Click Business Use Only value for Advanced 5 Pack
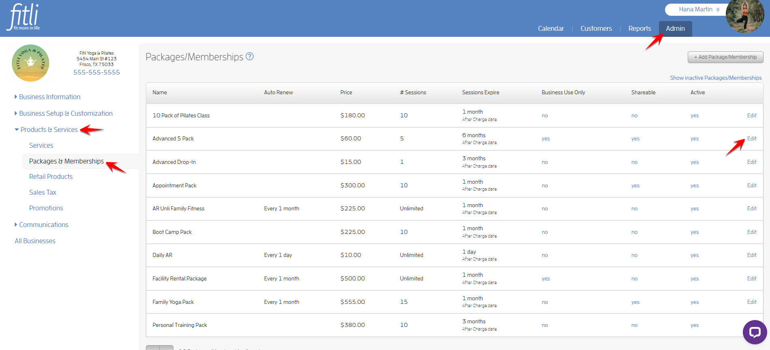 (545, 139)
